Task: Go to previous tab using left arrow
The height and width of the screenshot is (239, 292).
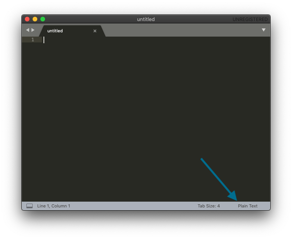Action: tap(28, 30)
